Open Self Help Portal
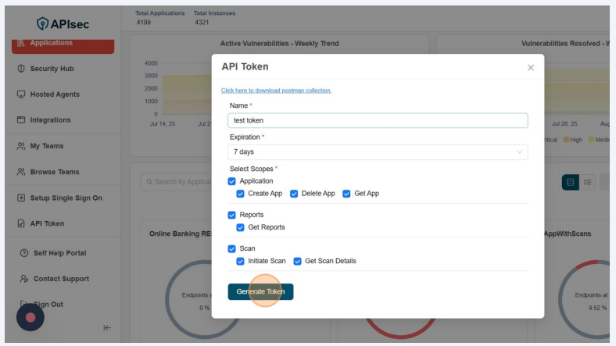The image size is (616, 346). (59, 253)
